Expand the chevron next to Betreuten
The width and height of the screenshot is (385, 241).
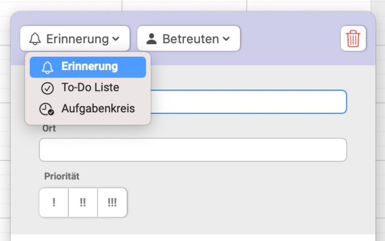226,39
